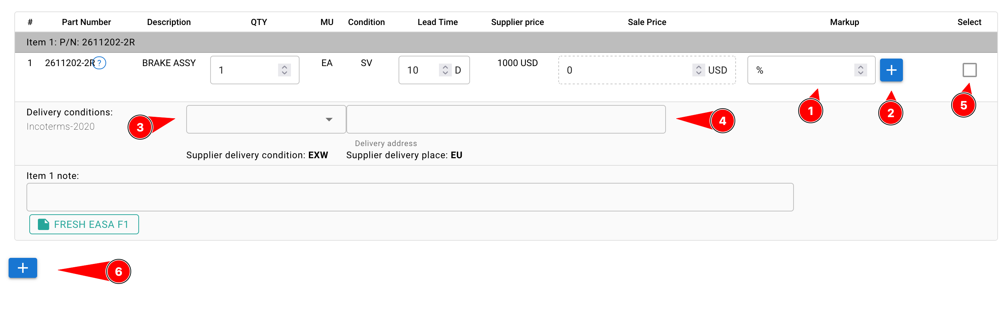Click the FRESH EASA F1 button
Viewport: 1008px width, 320px height.
coord(84,224)
